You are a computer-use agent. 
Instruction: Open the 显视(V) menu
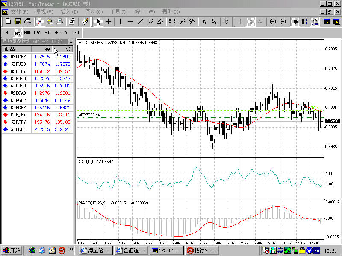(x=44, y=12)
